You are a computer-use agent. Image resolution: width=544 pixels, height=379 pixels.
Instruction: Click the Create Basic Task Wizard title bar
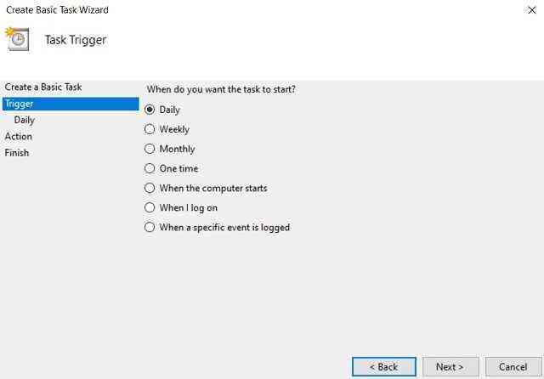[x=255, y=10]
